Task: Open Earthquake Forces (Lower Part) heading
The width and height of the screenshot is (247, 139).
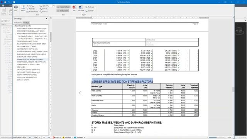Action: 28,72
